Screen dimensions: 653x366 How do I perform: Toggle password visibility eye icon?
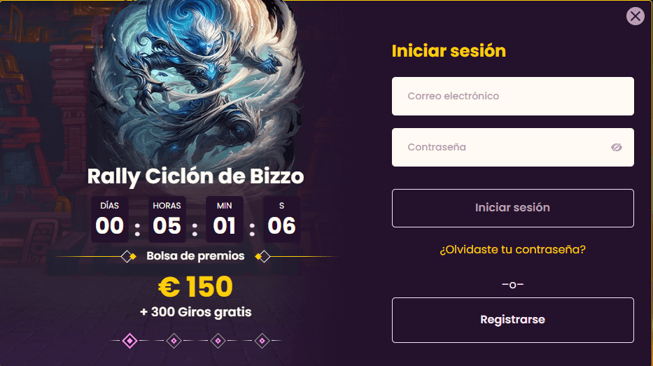coord(617,148)
